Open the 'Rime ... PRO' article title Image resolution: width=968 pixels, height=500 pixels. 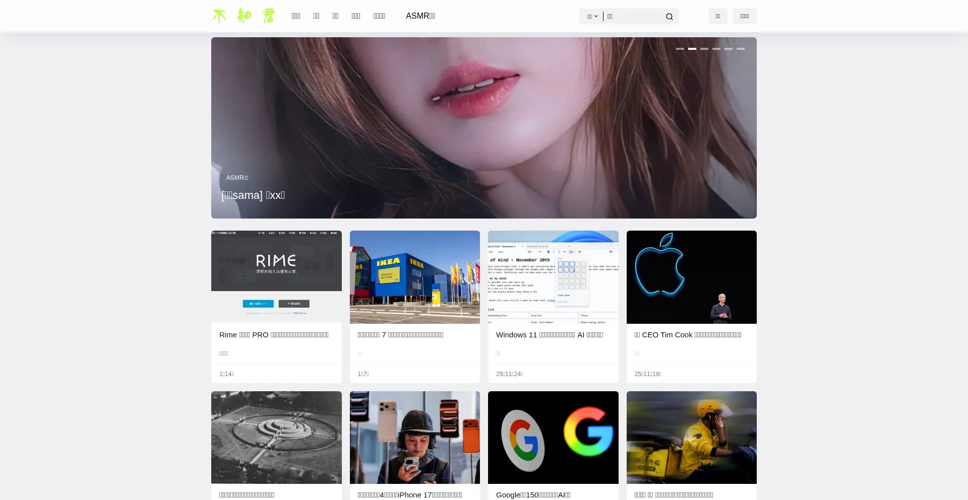274,335
